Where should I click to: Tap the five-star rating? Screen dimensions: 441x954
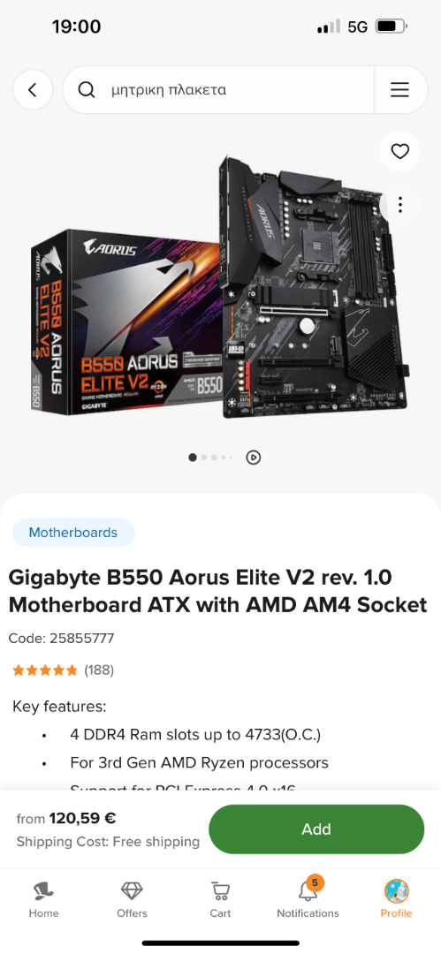coord(45,670)
